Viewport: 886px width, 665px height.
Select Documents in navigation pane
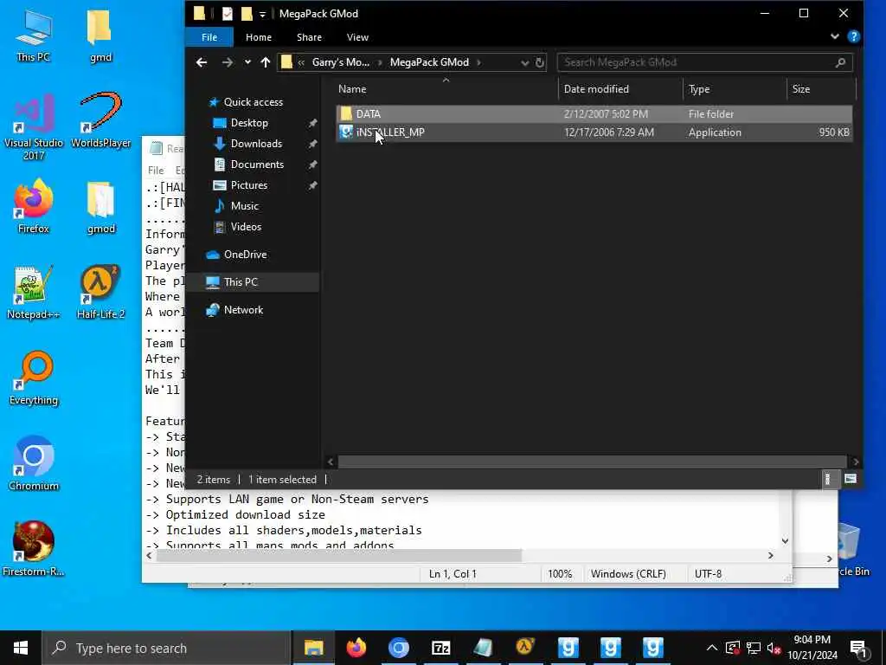click(257, 165)
